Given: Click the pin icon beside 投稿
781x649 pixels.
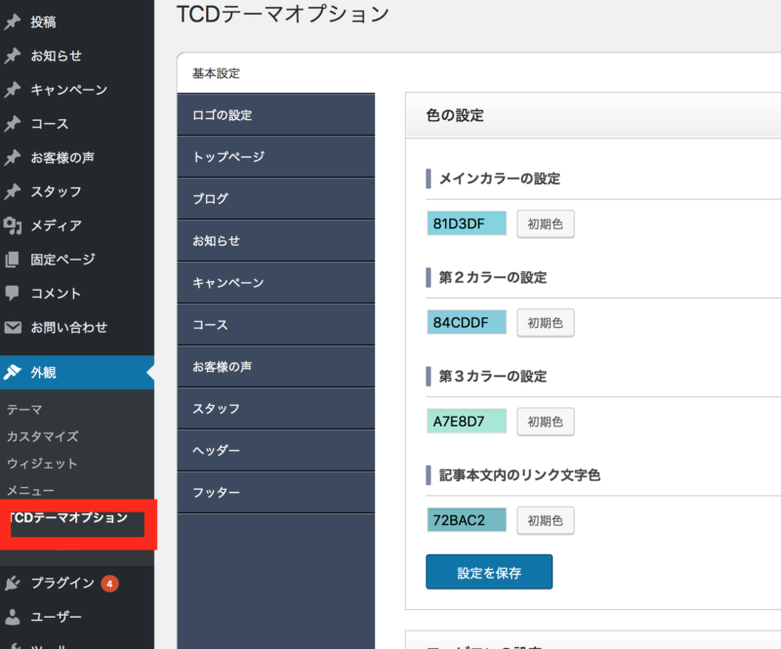Looking at the screenshot, I should [13, 21].
